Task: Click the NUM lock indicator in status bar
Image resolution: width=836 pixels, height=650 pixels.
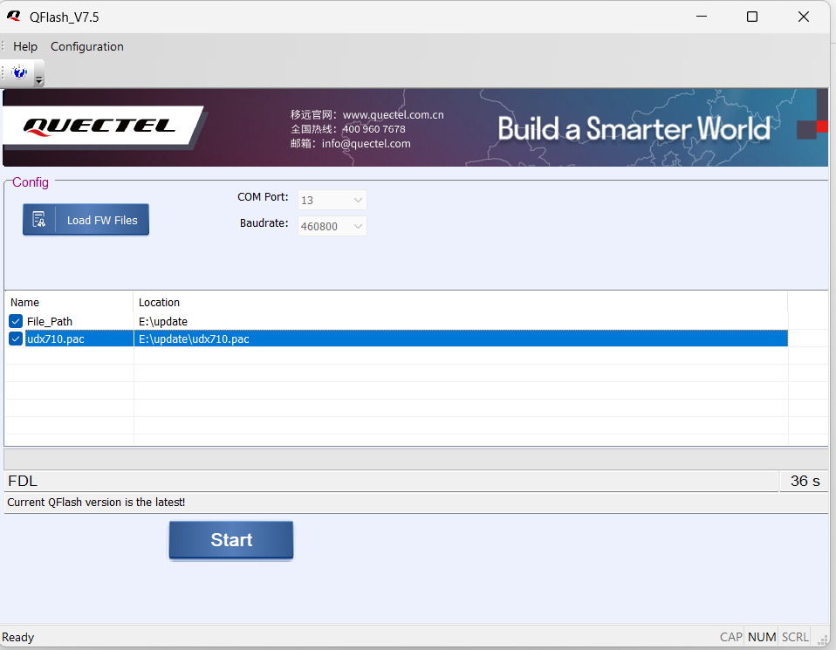Action: 761,637
